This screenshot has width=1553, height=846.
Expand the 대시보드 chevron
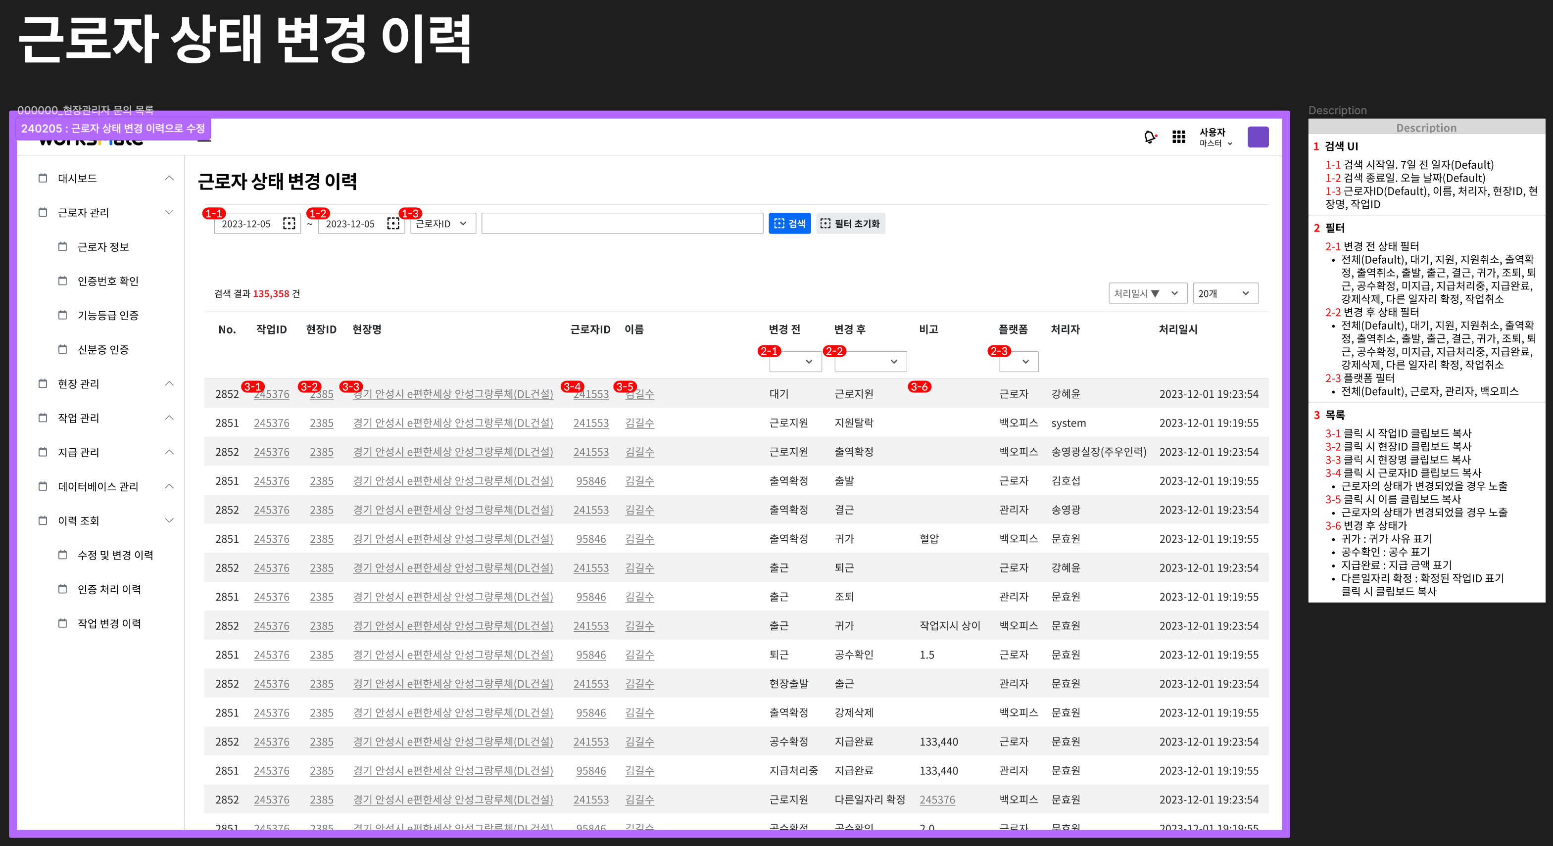point(169,179)
